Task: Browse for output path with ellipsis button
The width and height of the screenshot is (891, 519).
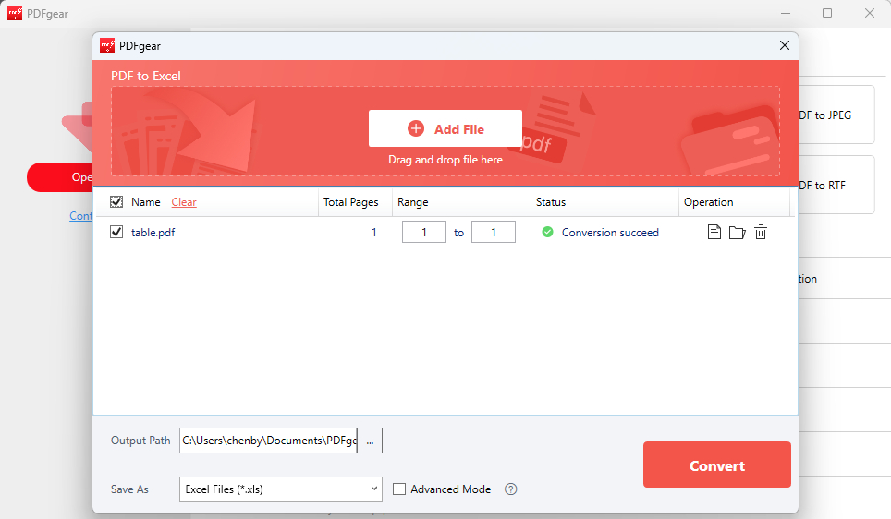Action: point(370,441)
